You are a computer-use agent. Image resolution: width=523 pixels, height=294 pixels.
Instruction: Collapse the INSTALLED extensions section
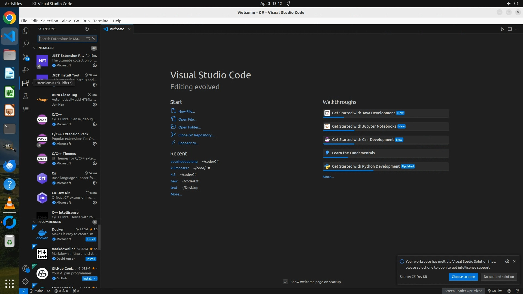35,48
